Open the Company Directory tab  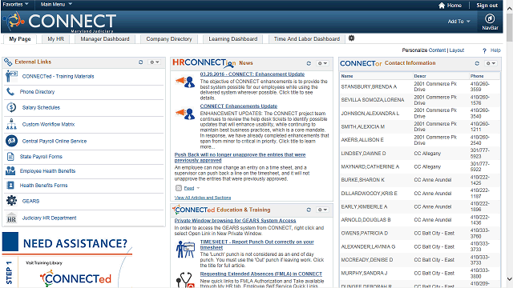point(169,39)
